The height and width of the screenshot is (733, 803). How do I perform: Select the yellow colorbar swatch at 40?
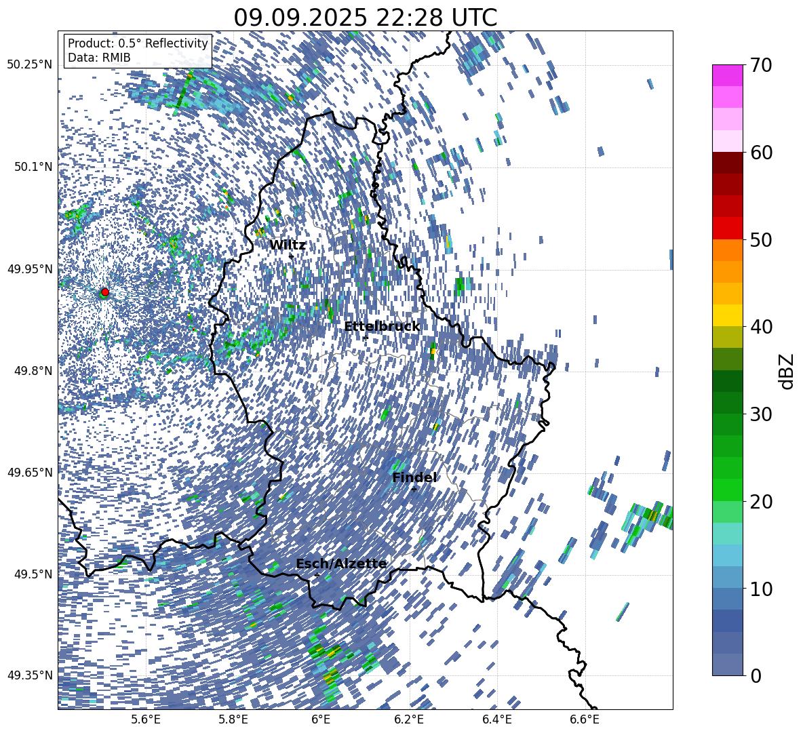pyautogui.click(x=728, y=315)
